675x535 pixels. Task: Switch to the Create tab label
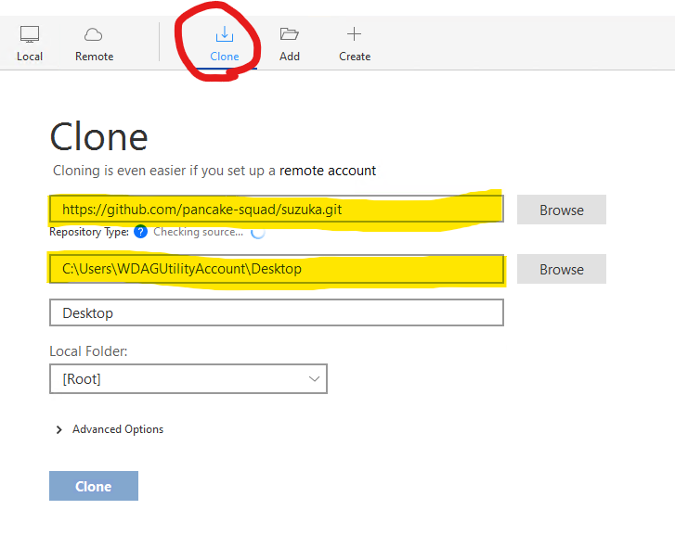(x=355, y=57)
